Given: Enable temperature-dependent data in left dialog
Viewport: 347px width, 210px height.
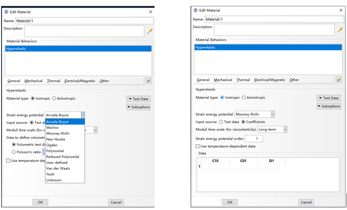Looking at the screenshot, I should (x=8, y=161).
